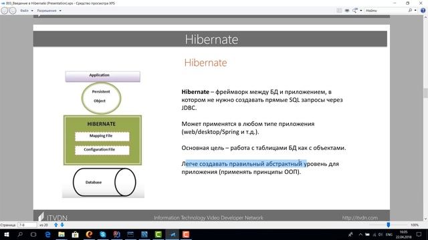Go back with the left navigation arrow
The width and height of the screenshot is (428, 240).
(5, 11)
